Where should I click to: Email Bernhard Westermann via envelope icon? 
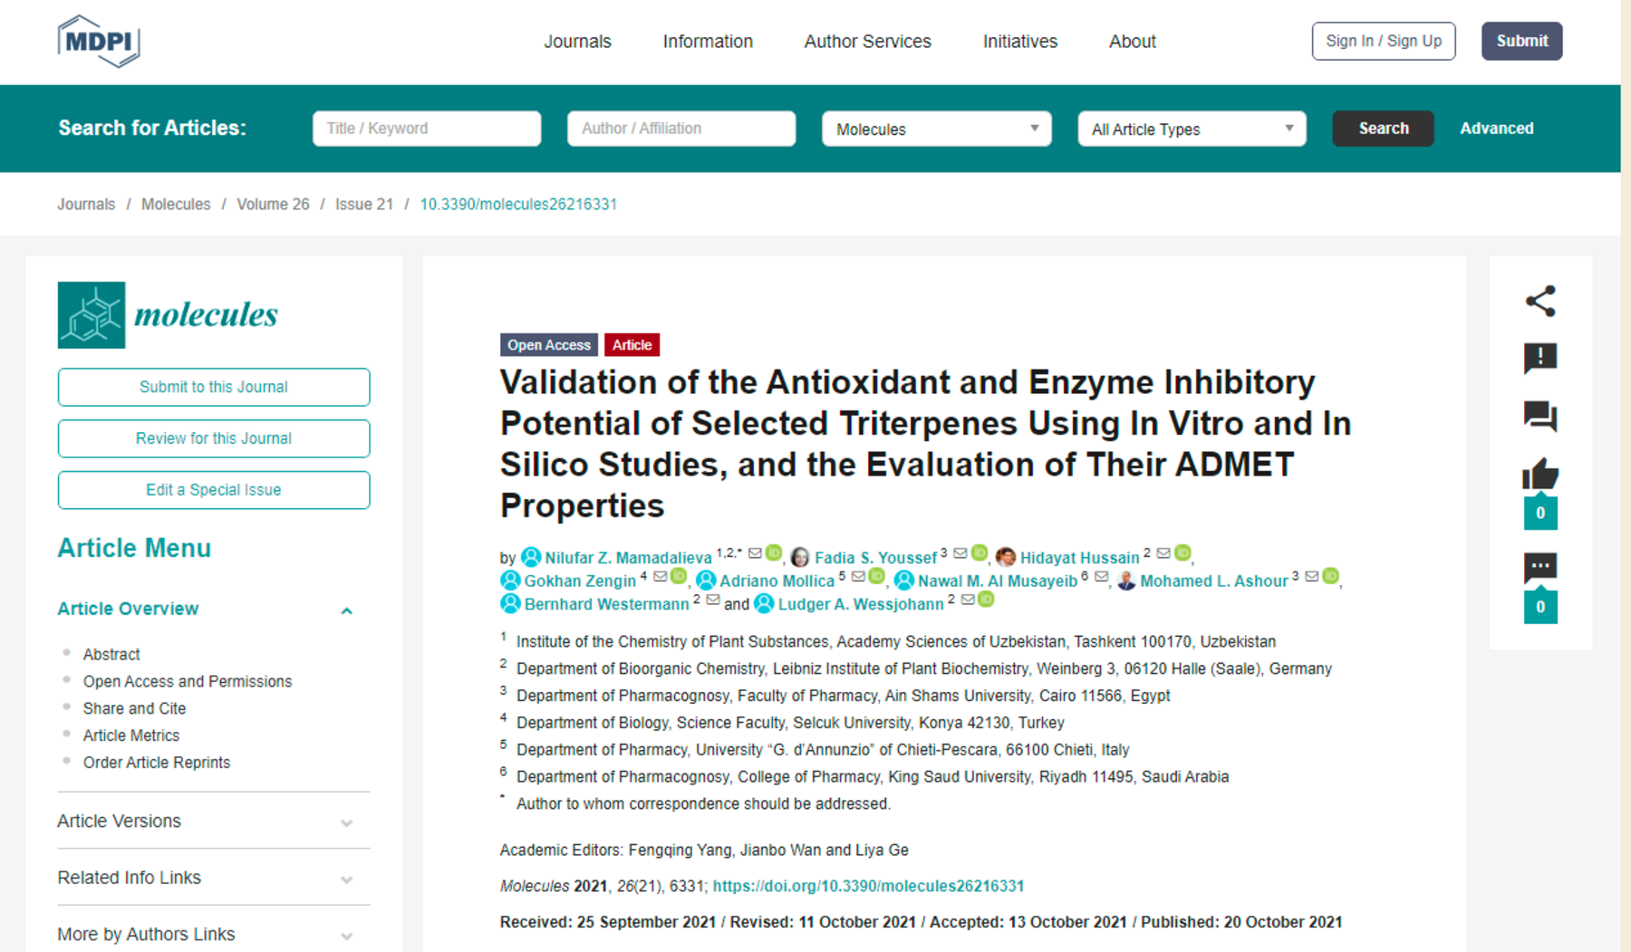[x=713, y=601]
